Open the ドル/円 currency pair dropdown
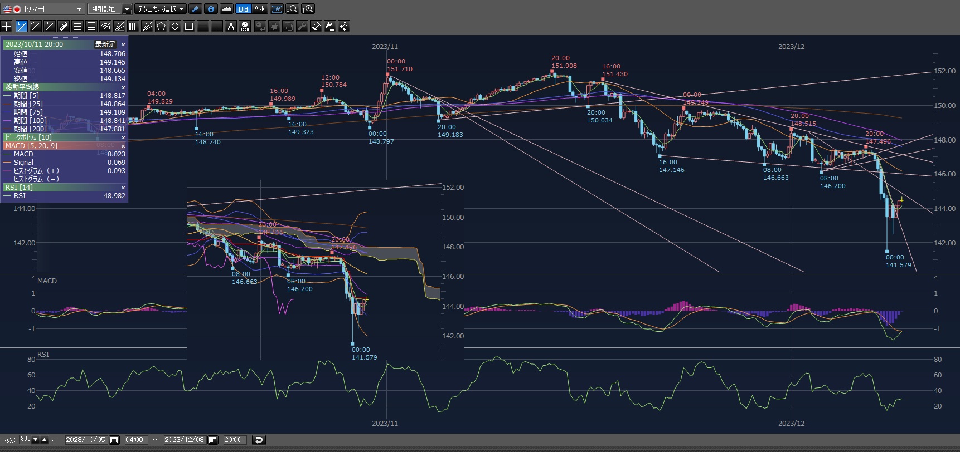Image resolution: width=960 pixels, height=452 pixels. coord(79,9)
